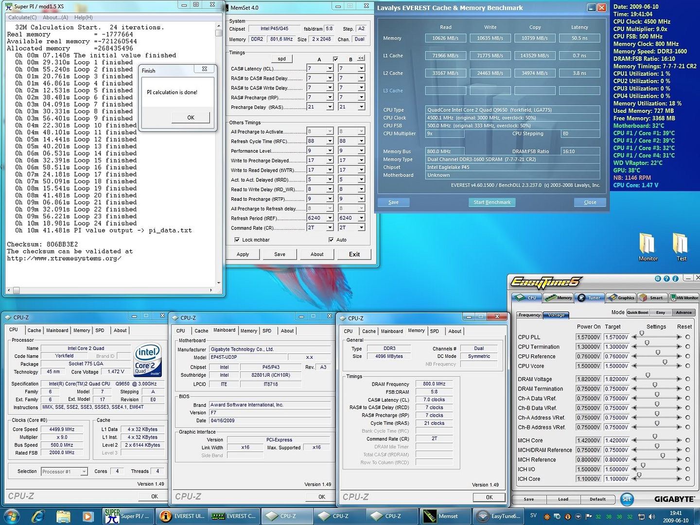Click right arrow to raise CPU Vcore
Image resolution: width=700 pixels, height=525 pixels.
click(679, 367)
